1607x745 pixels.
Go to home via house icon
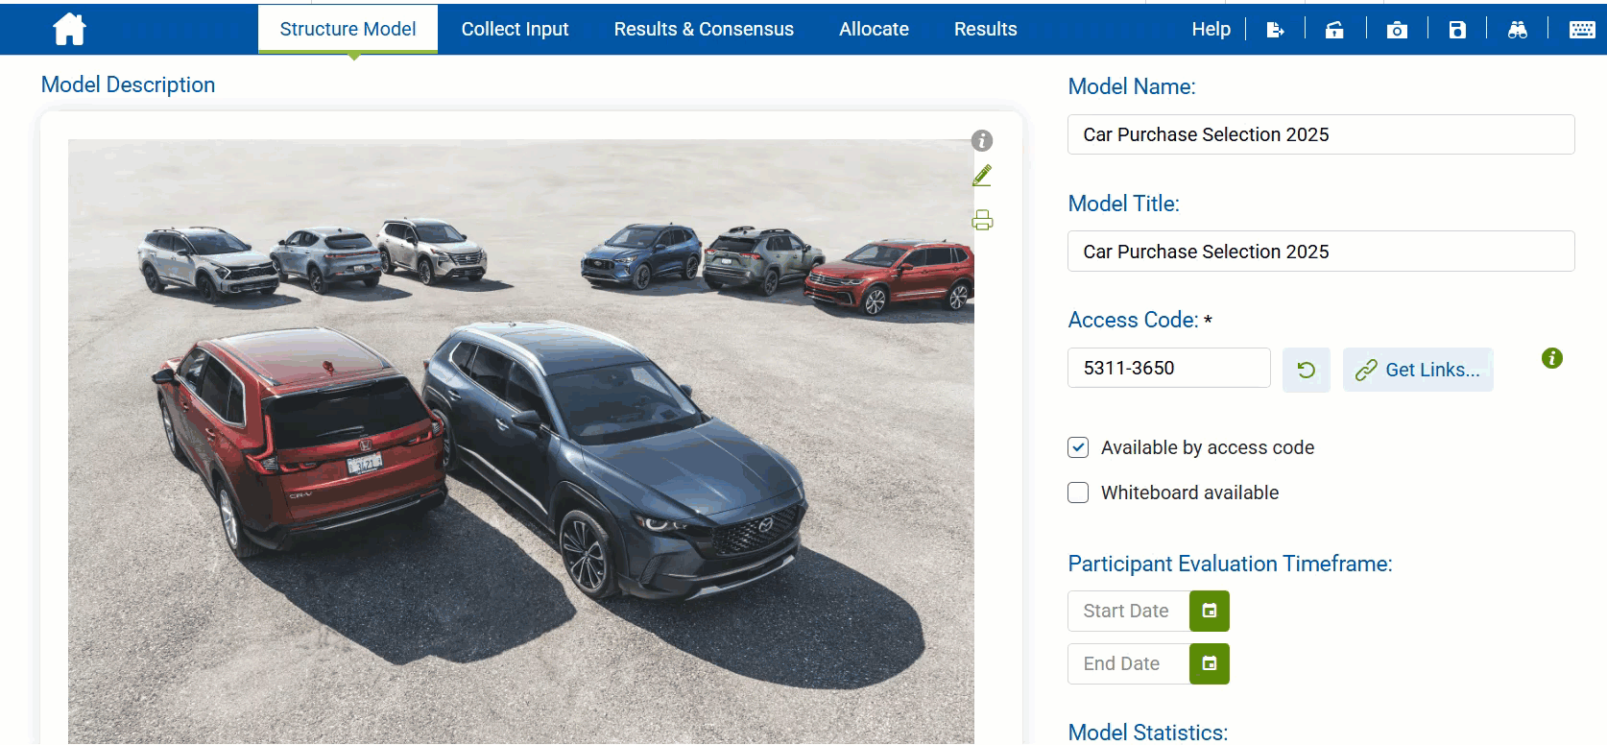tap(69, 29)
